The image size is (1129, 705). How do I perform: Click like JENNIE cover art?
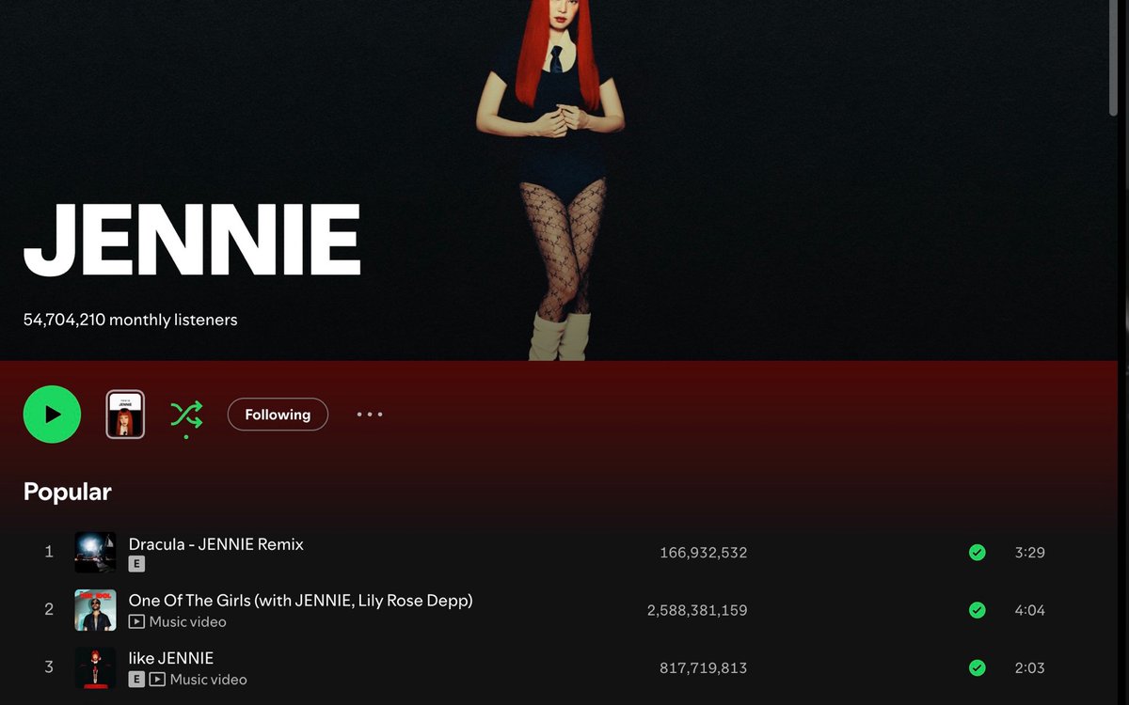pos(95,667)
